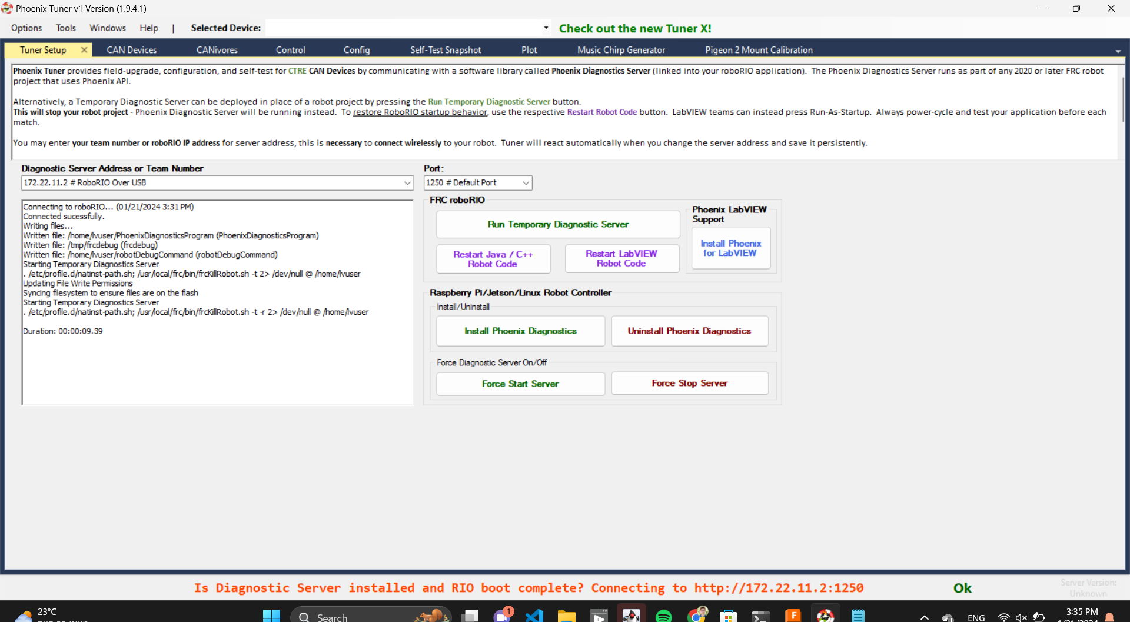The image size is (1130, 622).
Task: Switch to the CANivores tab
Action: coord(217,50)
